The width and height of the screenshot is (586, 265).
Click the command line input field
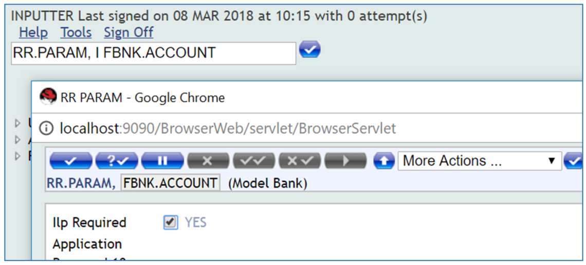point(153,53)
